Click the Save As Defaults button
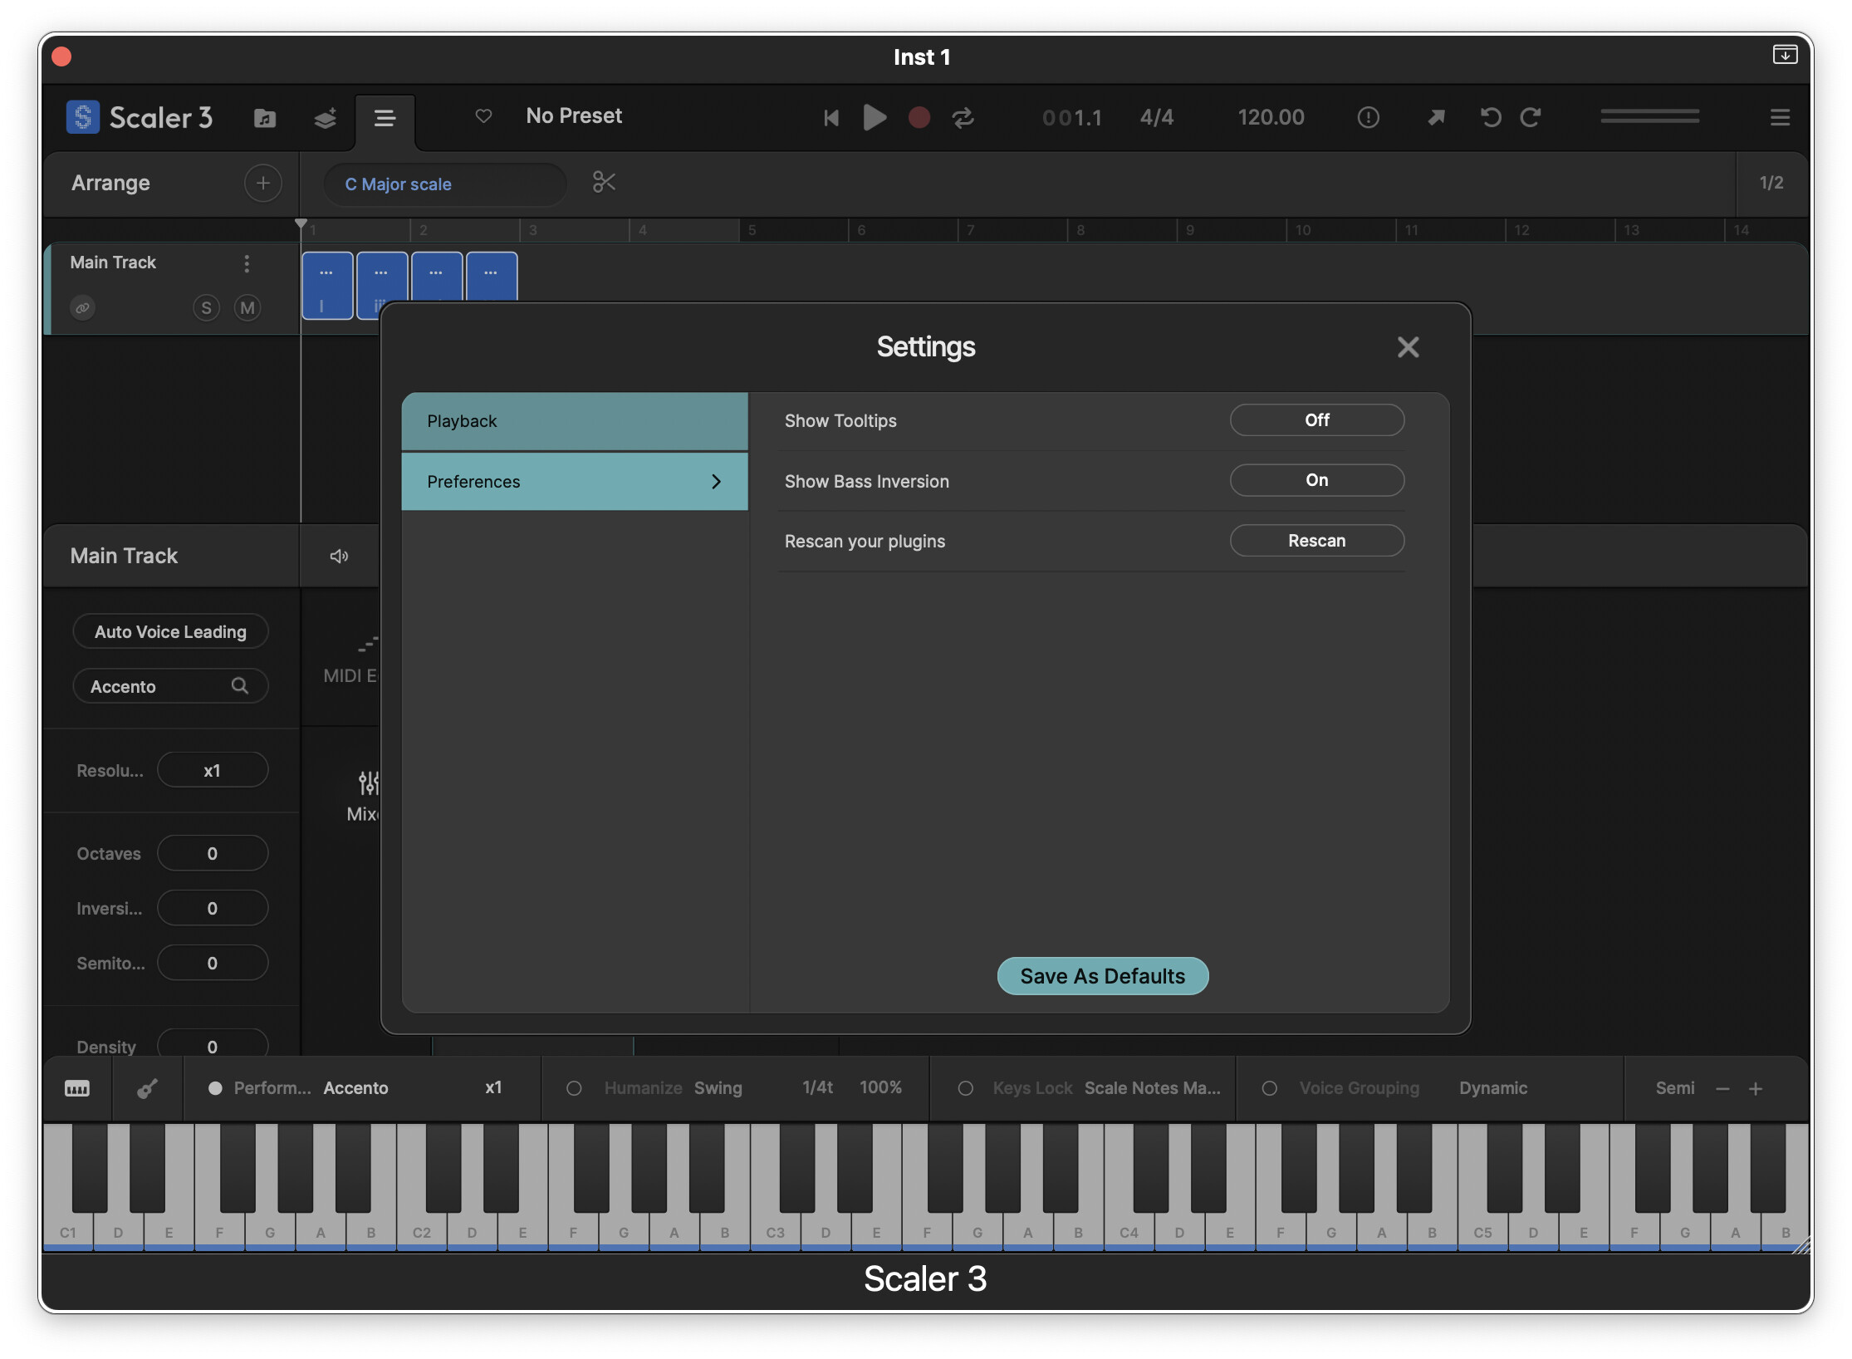This screenshot has height=1359, width=1852. tap(1102, 976)
